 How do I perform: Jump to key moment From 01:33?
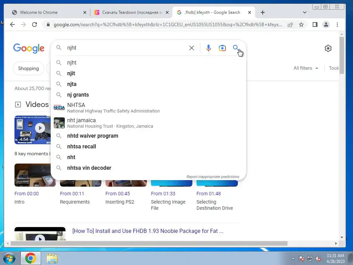tap(163, 194)
